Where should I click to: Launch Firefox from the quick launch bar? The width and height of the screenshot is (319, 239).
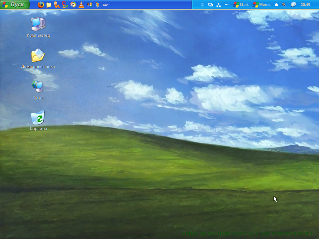pyautogui.click(x=41, y=5)
